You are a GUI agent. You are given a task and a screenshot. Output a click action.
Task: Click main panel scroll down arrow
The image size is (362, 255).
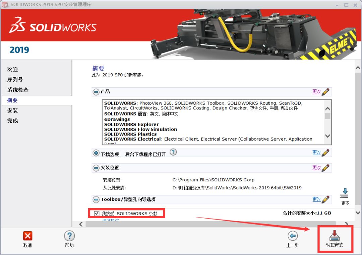358,212
